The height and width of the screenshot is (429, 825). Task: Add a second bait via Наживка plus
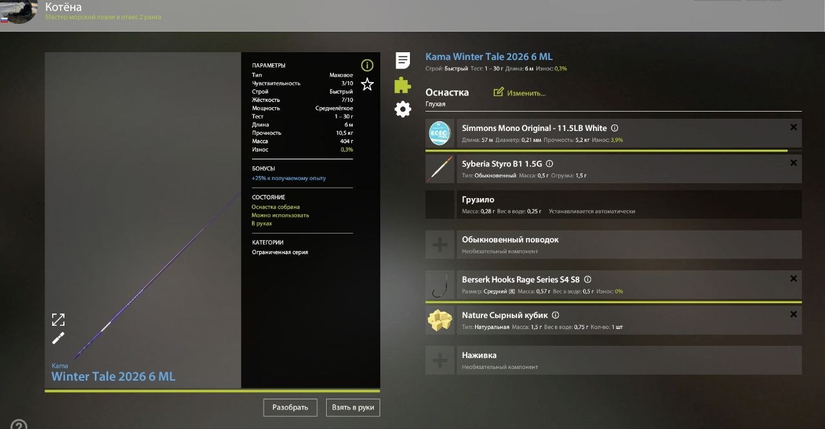(440, 361)
